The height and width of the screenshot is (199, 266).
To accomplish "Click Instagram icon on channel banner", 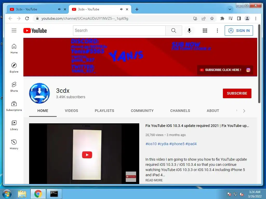I will [x=248, y=70].
